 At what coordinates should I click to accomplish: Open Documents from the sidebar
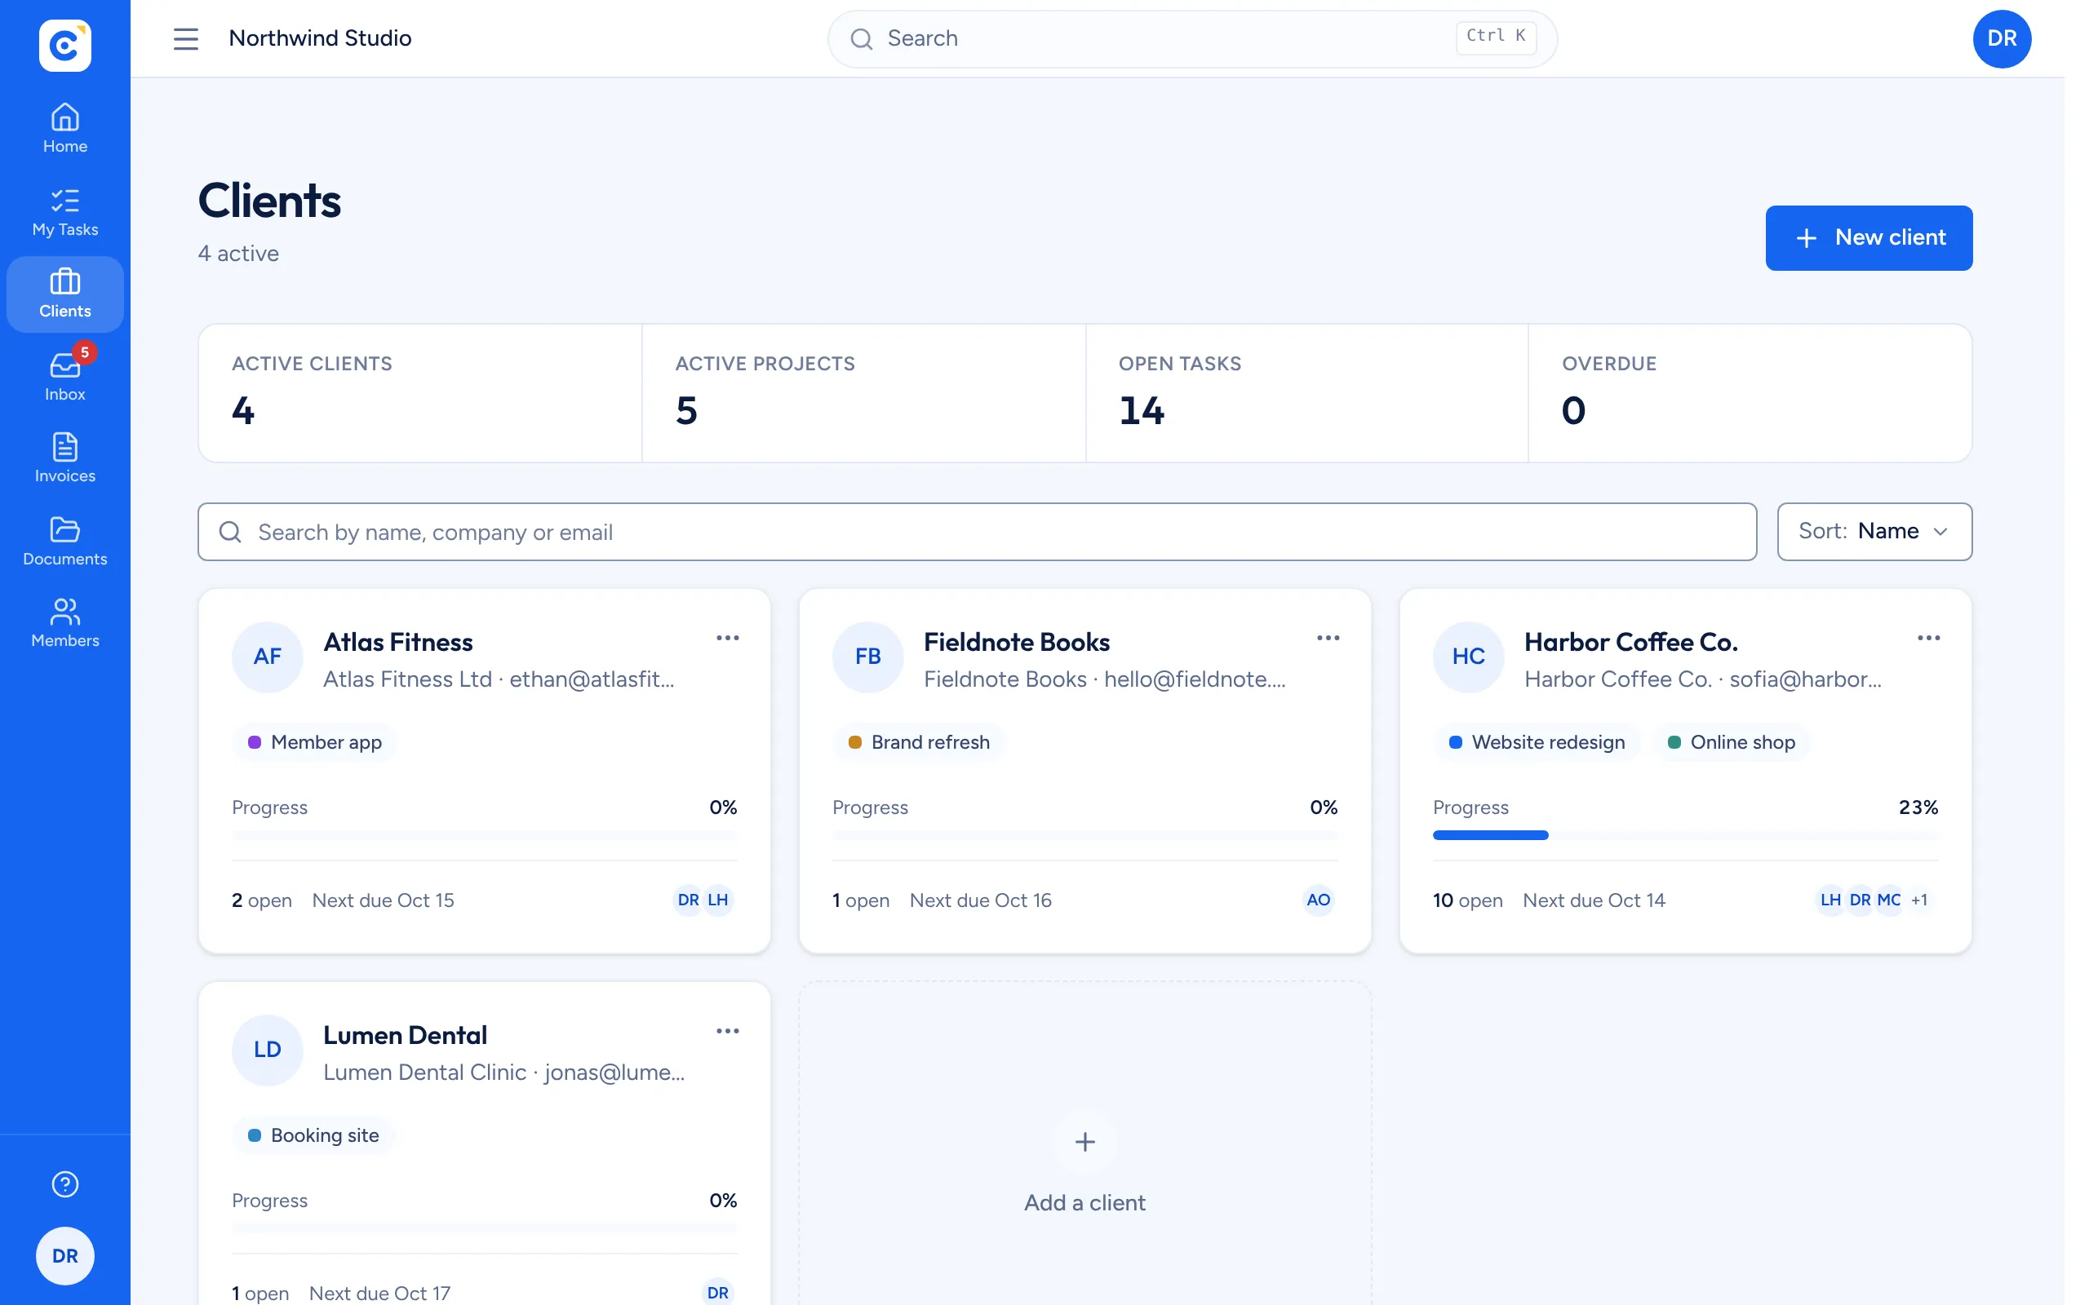point(64,541)
